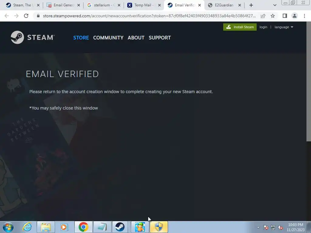Click the muted volume tray icon
311x233 pixels.
280,227
